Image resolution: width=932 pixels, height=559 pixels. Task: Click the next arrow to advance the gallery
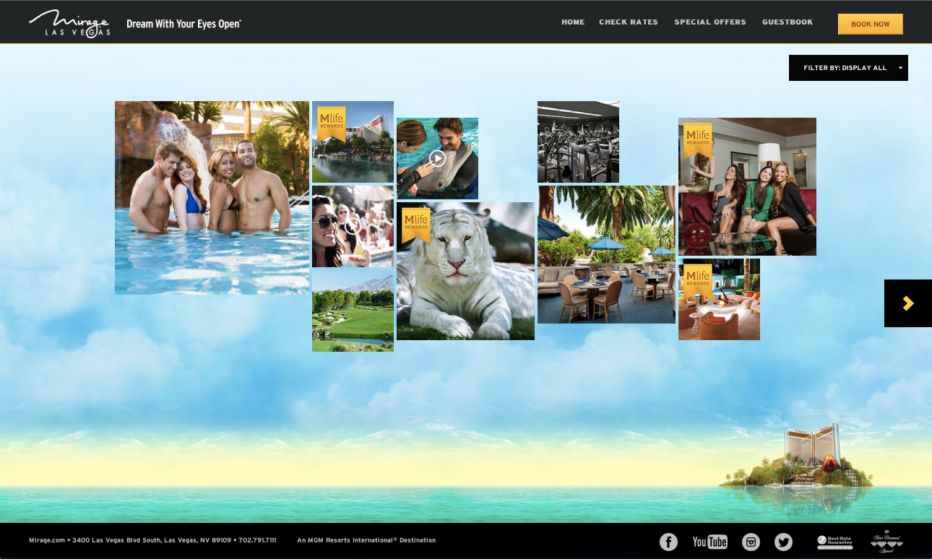point(907,303)
